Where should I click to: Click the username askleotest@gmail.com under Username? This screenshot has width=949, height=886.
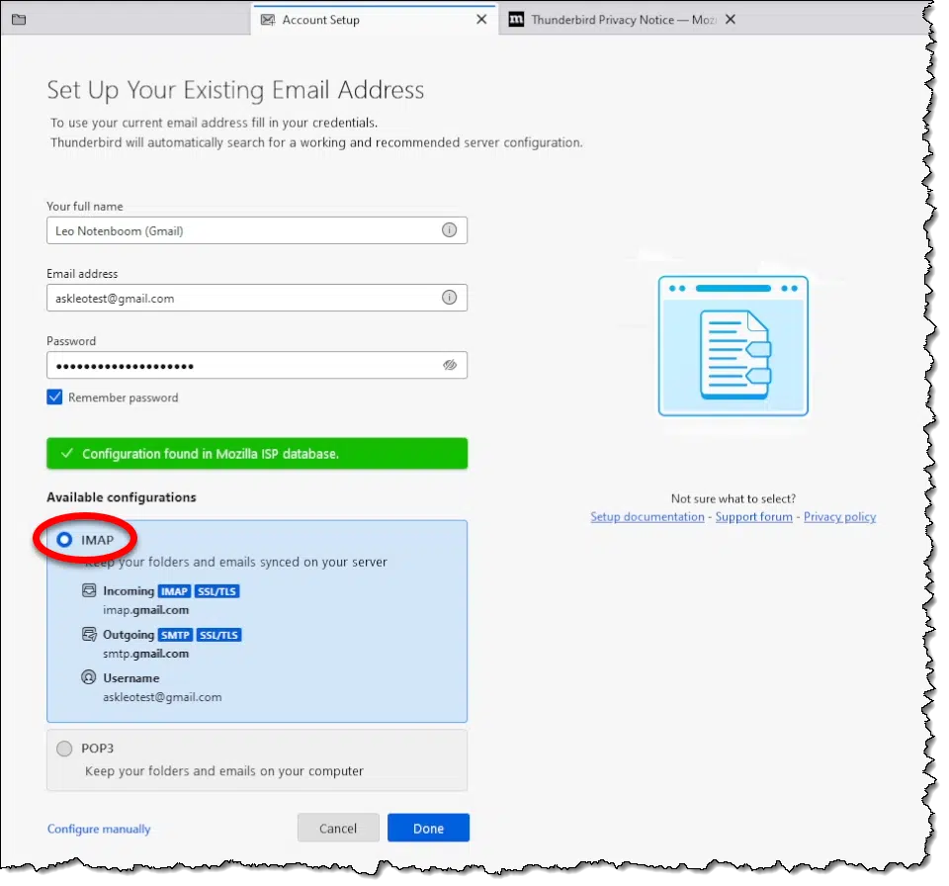tap(162, 697)
